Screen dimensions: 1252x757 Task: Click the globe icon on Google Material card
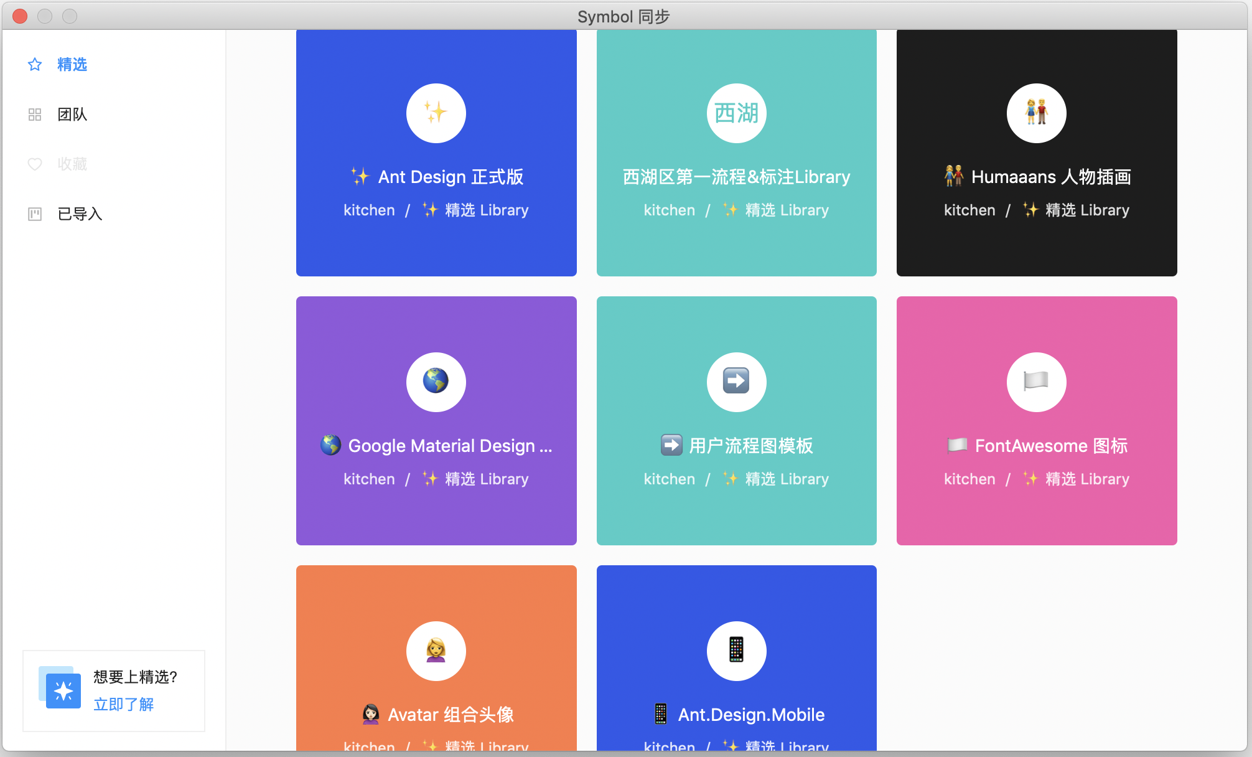coord(436,382)
